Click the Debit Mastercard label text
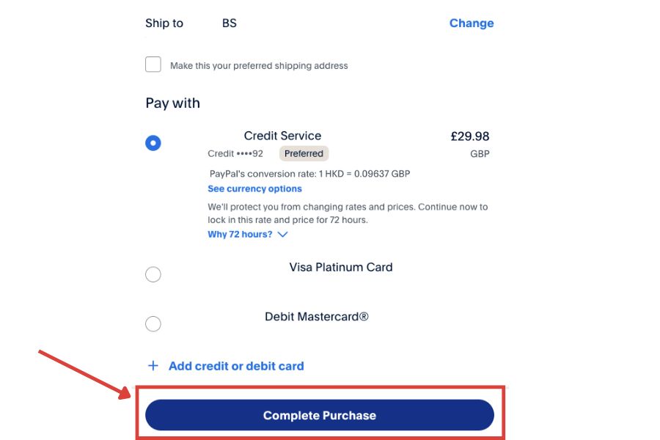Screen dimensions: 660x440 coord(316,317)
